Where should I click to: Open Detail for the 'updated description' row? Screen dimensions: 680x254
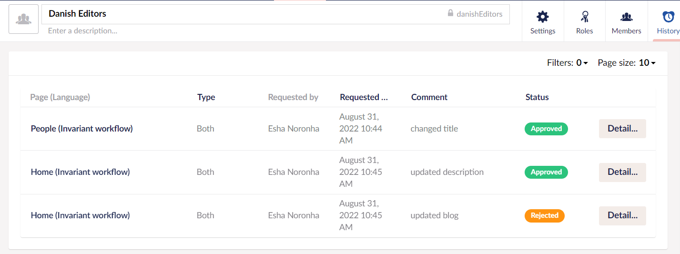[x=622, y=172]
